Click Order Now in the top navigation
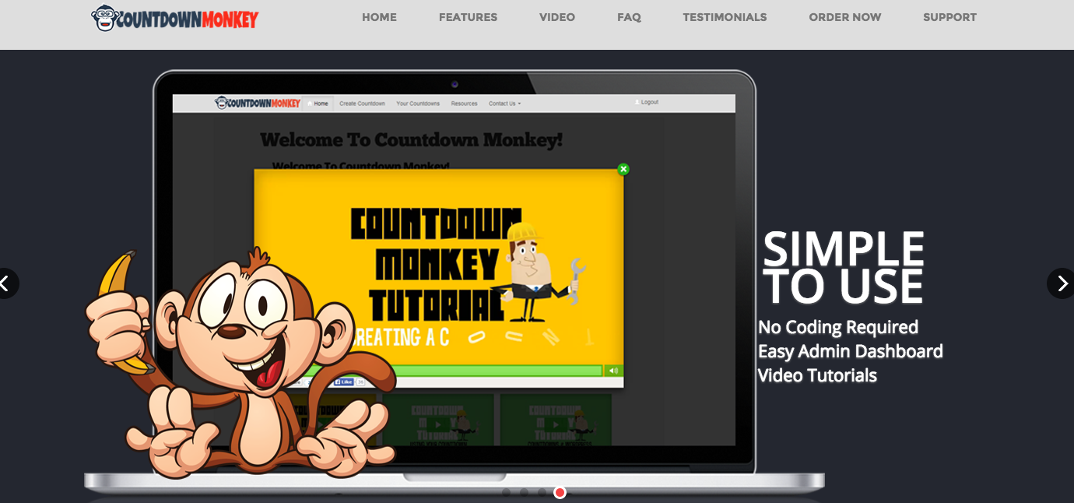Screen dimensions: 1074x503 (845, 17)
